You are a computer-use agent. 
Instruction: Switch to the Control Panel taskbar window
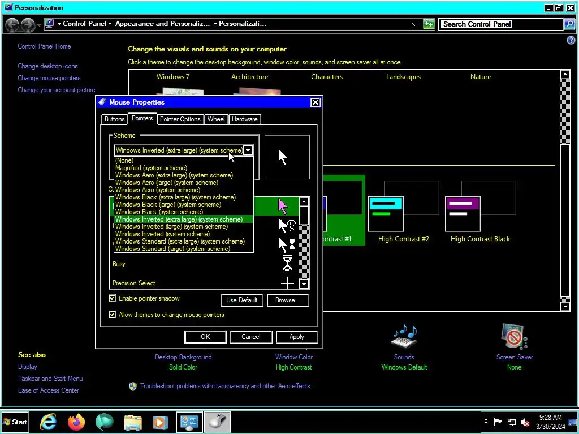[x=189, y=422]
